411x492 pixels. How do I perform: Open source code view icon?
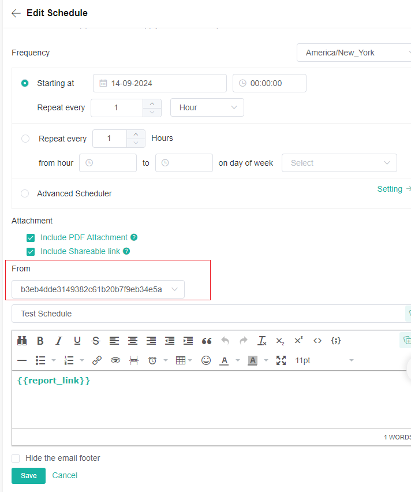(x=317, y=341)
